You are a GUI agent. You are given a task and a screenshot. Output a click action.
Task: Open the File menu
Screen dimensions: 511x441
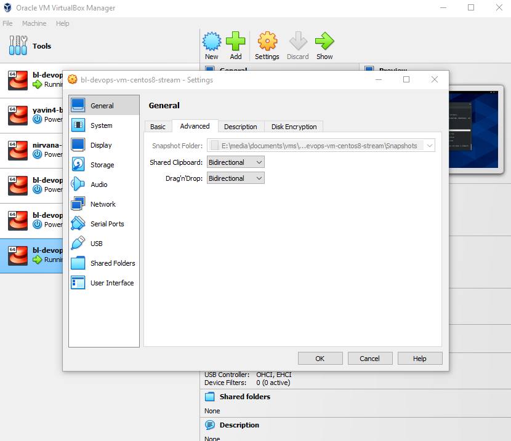click(x=7, y=23)
